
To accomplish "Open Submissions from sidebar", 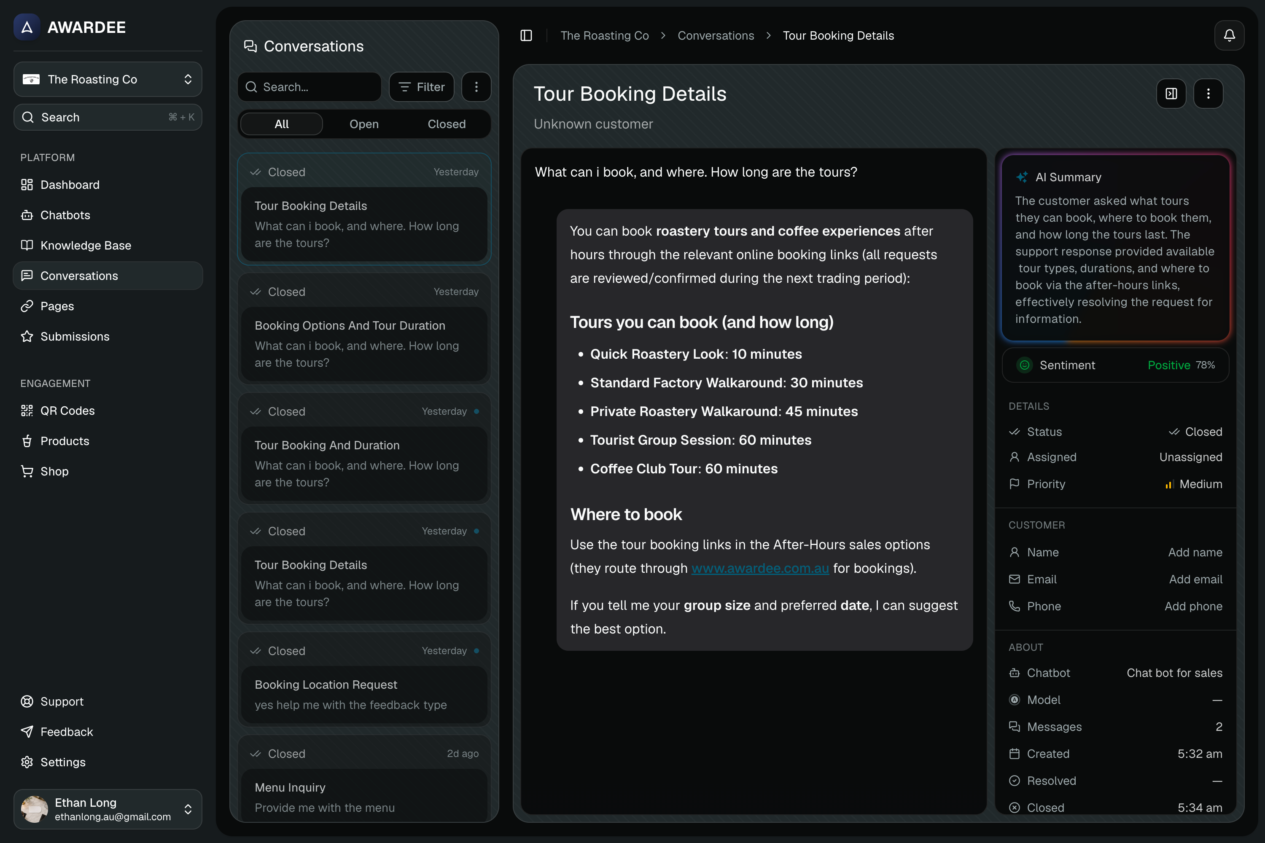I will [108, 336].
